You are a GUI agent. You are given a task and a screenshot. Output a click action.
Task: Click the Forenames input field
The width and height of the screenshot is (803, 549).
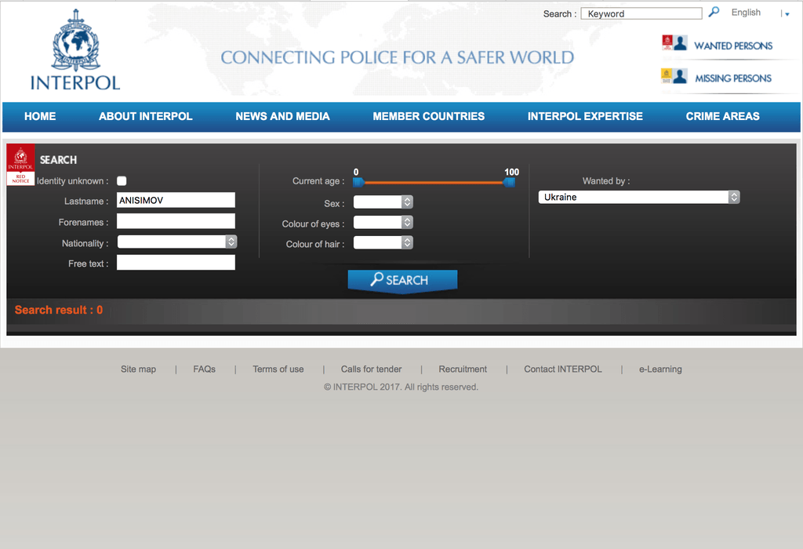[176, 221]
